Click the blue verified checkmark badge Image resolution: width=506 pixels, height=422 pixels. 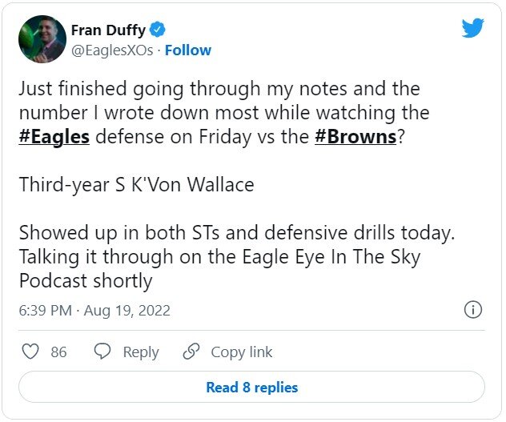click(x=158, y=30)
